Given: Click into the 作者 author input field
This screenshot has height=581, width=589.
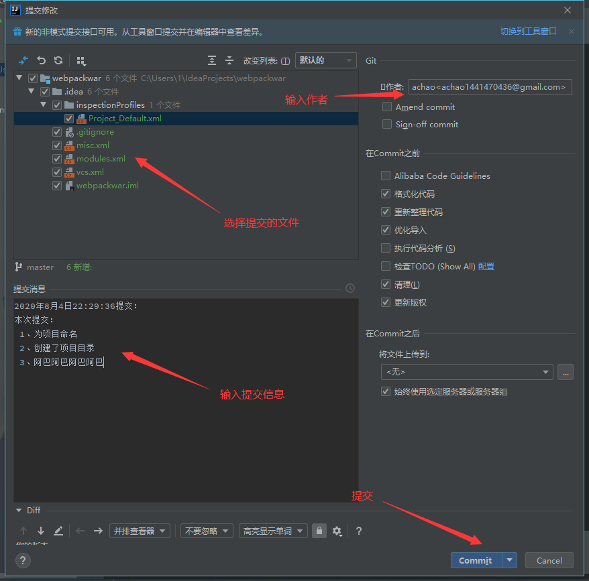Looking at the screenshot, I should click(490, 86).
